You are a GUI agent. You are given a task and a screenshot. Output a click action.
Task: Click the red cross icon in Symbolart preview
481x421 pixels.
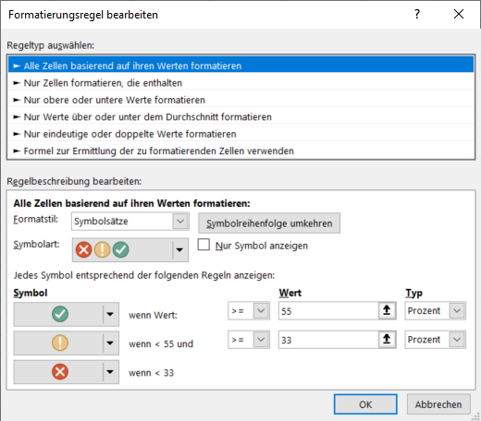83,249
